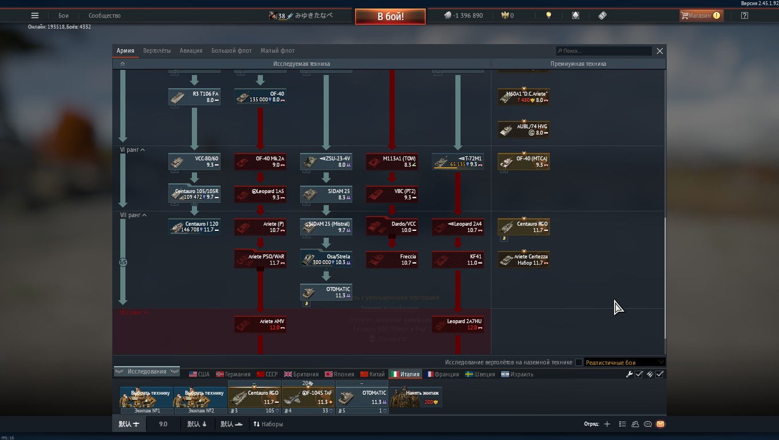Focus the Поиск search field
Image resolution: width=779 pixels, height=440 pixels.
(604, 51)
